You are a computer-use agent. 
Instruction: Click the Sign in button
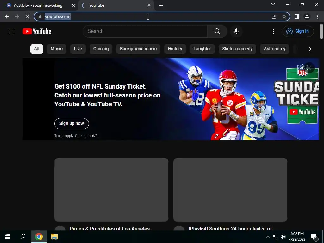coord(298,31)
